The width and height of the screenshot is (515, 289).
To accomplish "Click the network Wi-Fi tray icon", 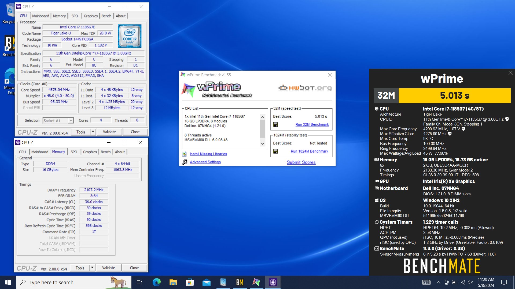I will (x=463, y=282).
